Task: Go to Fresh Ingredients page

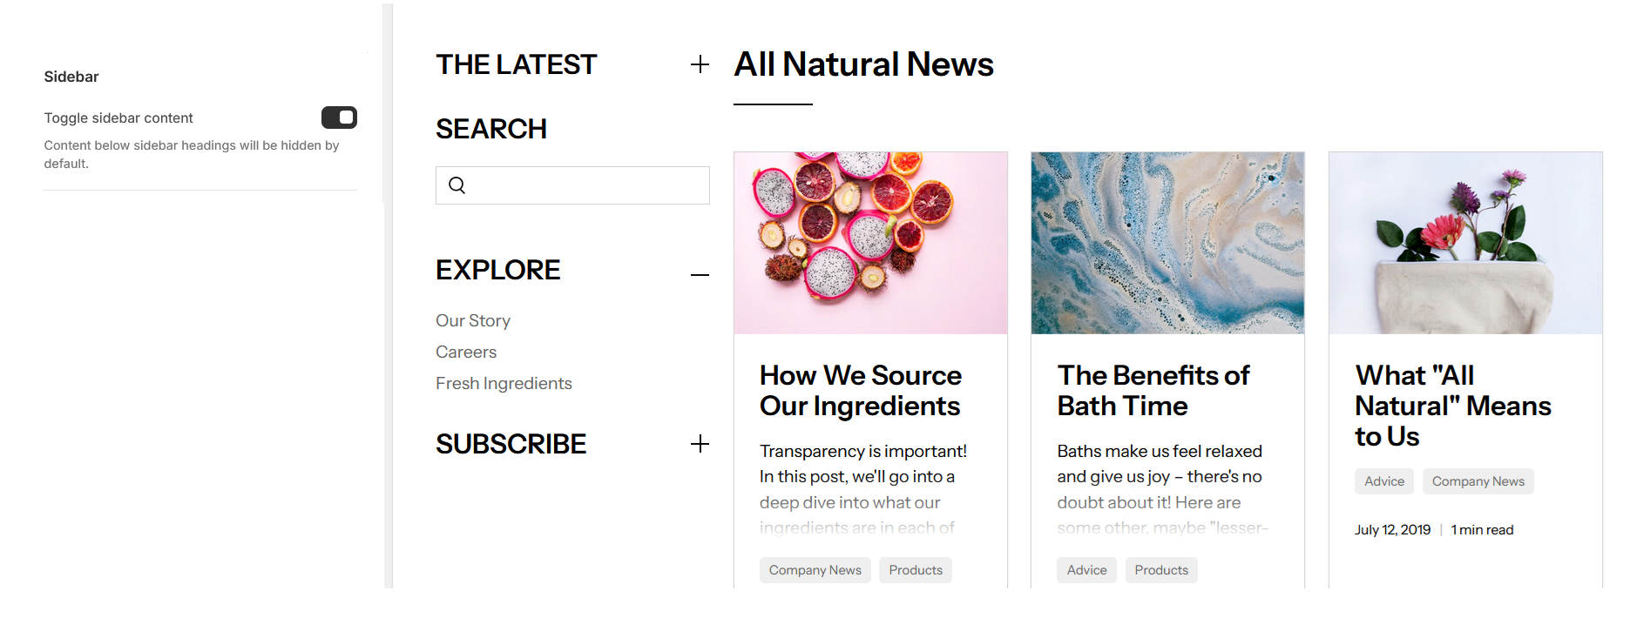Action: pyautogui.click(x=504, y=384)
